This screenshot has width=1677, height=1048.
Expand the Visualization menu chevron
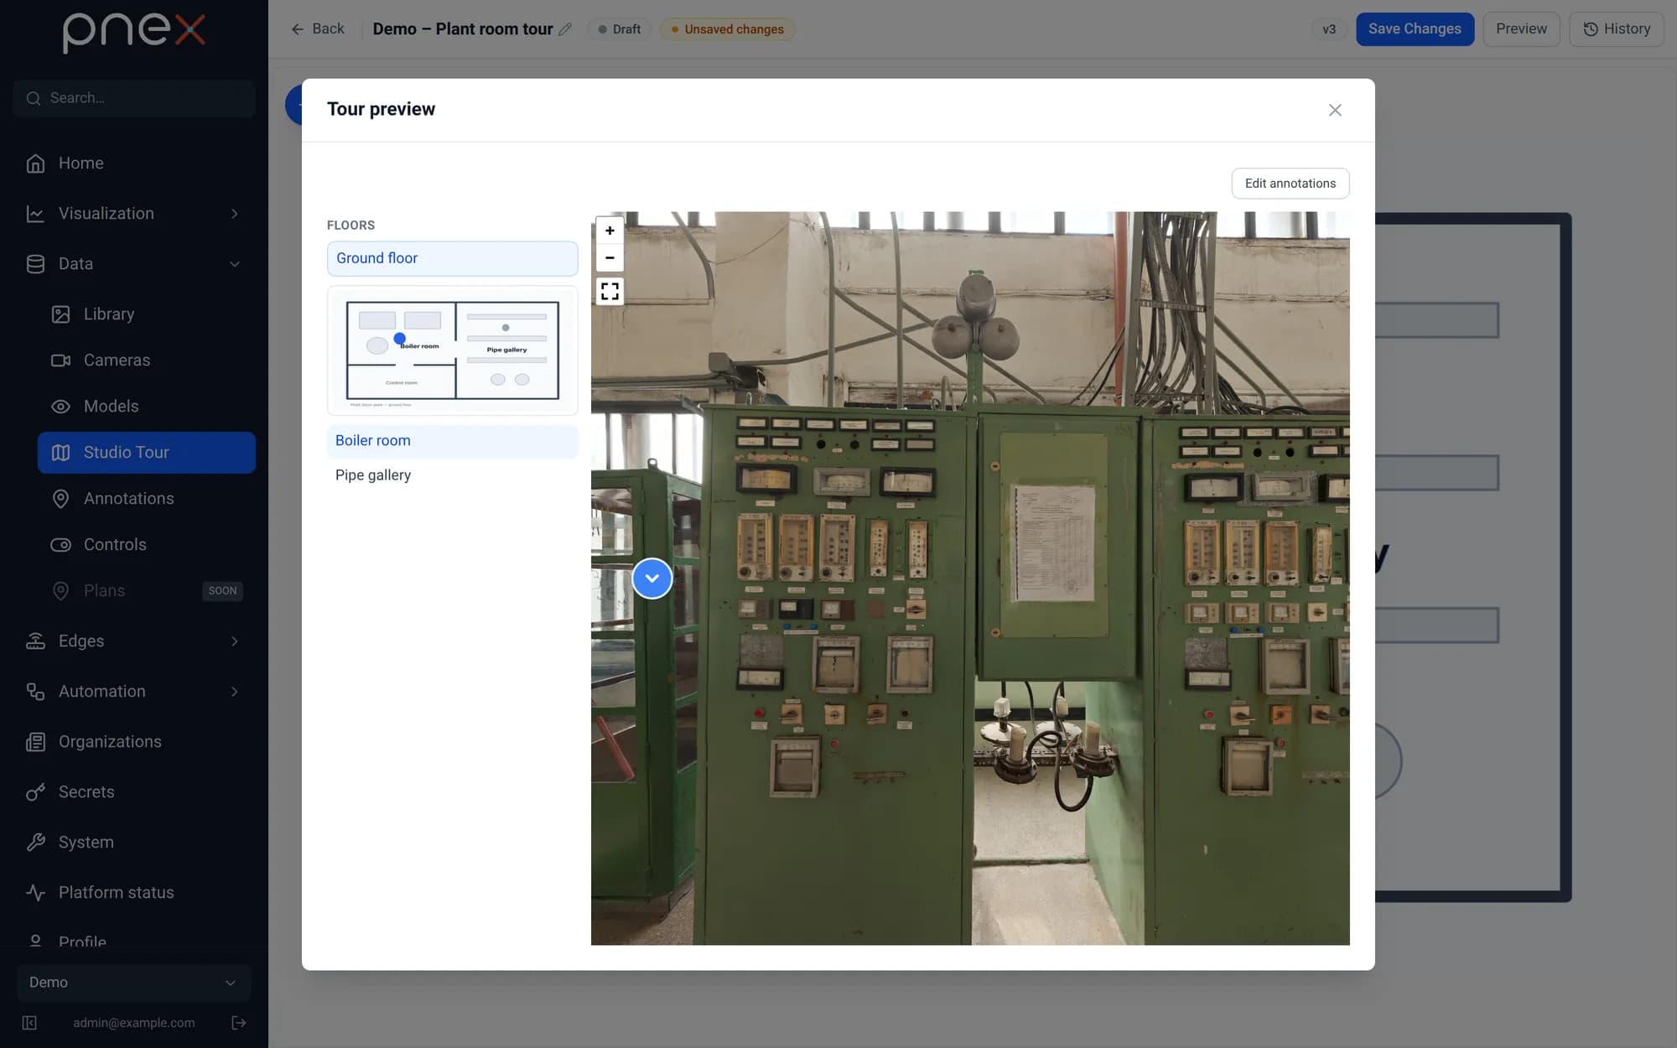235,214
